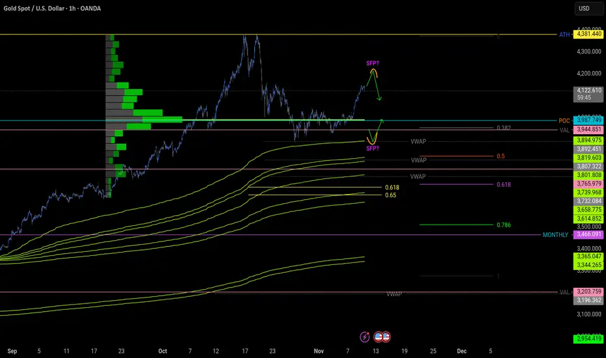
Task: Click the yellow 0.618 Fibonacci level label
Action: click(x=392, y=187)
